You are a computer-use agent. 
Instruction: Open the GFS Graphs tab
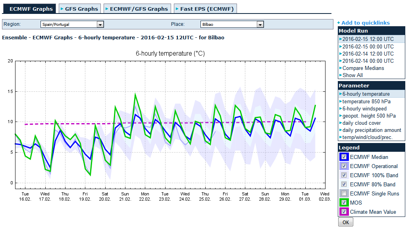coord(80,9)
